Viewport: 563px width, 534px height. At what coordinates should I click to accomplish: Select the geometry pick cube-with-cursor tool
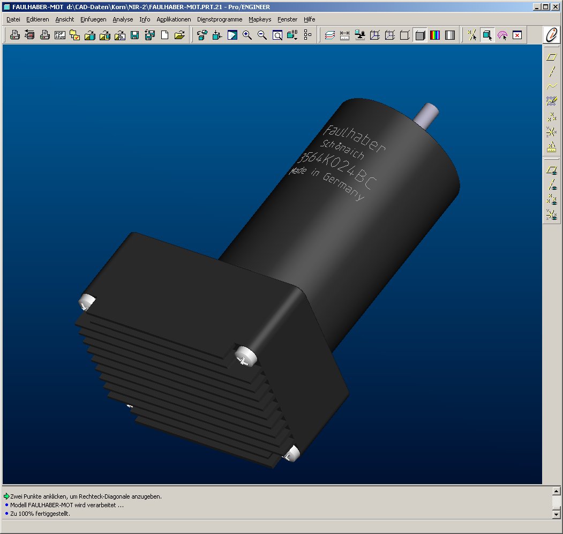pos(487,35)
